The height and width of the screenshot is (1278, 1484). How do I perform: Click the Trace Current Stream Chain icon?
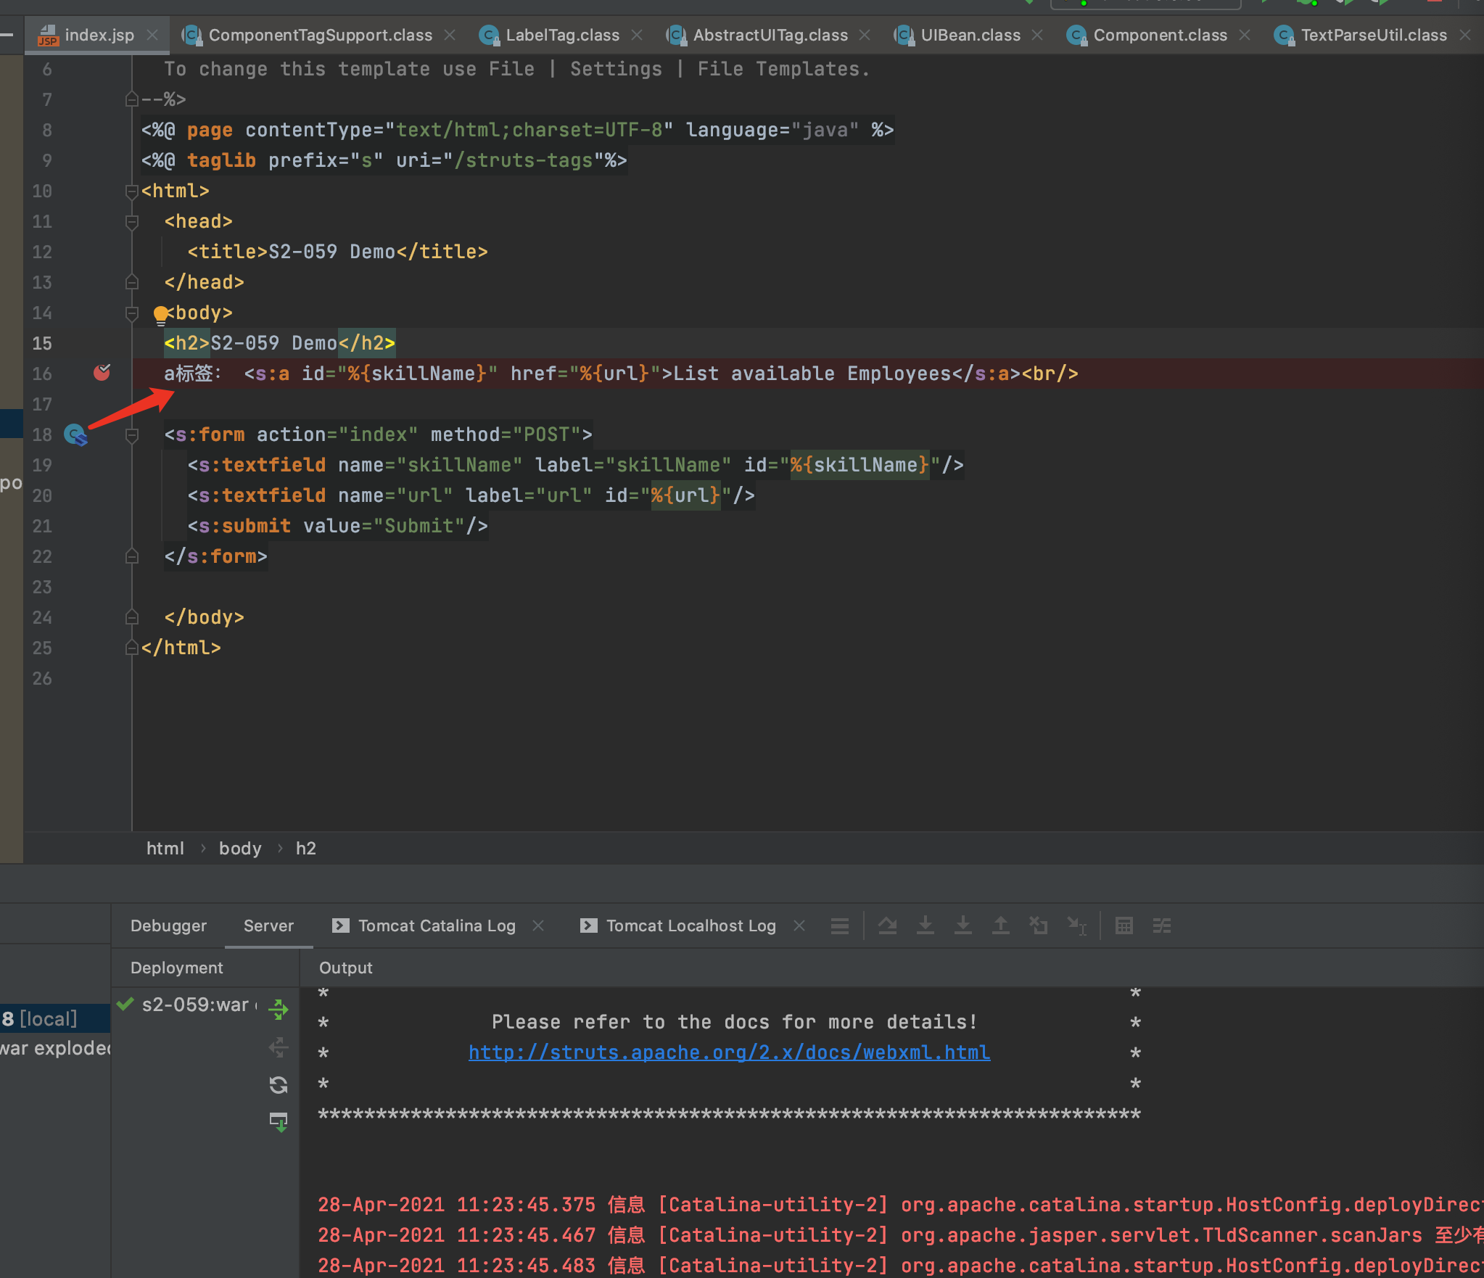[x=1162, y=926]
